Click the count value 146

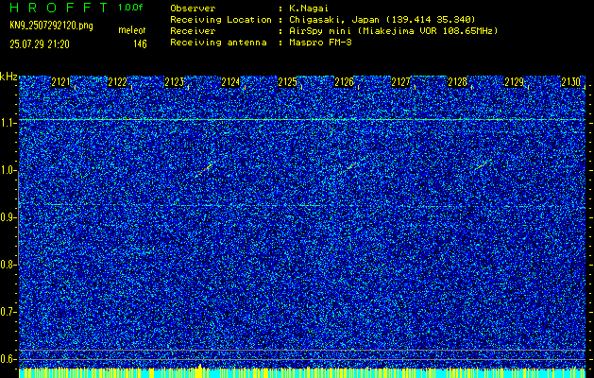[x=140, y=44]
